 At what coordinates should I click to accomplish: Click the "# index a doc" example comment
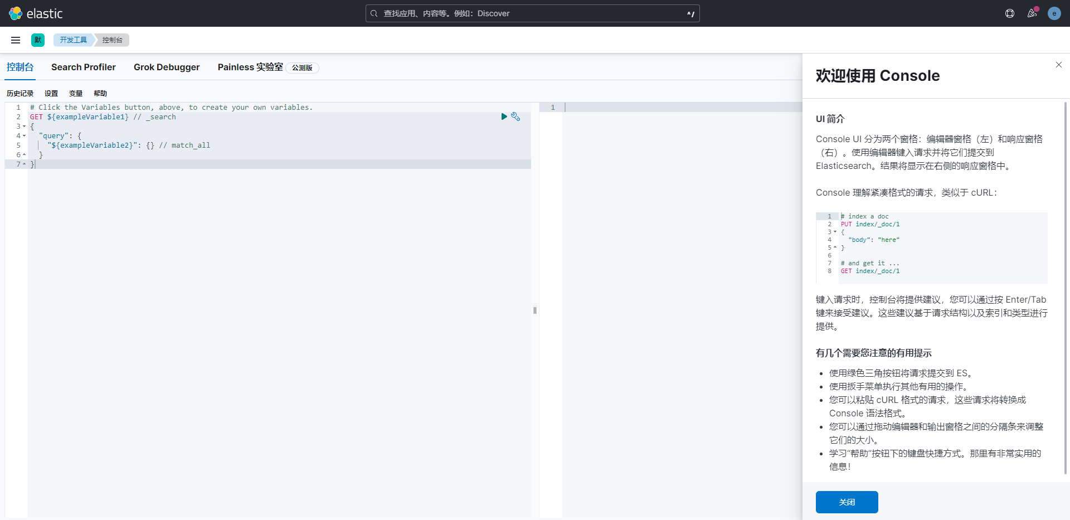click(865, 217)
